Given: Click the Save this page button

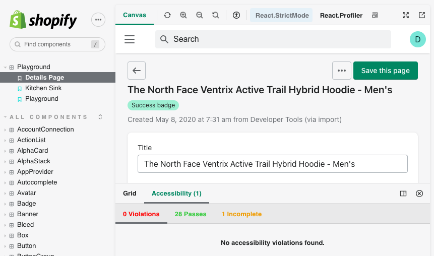Looking at the screenshot, I should pyautogui.click(x=385, y=71).
